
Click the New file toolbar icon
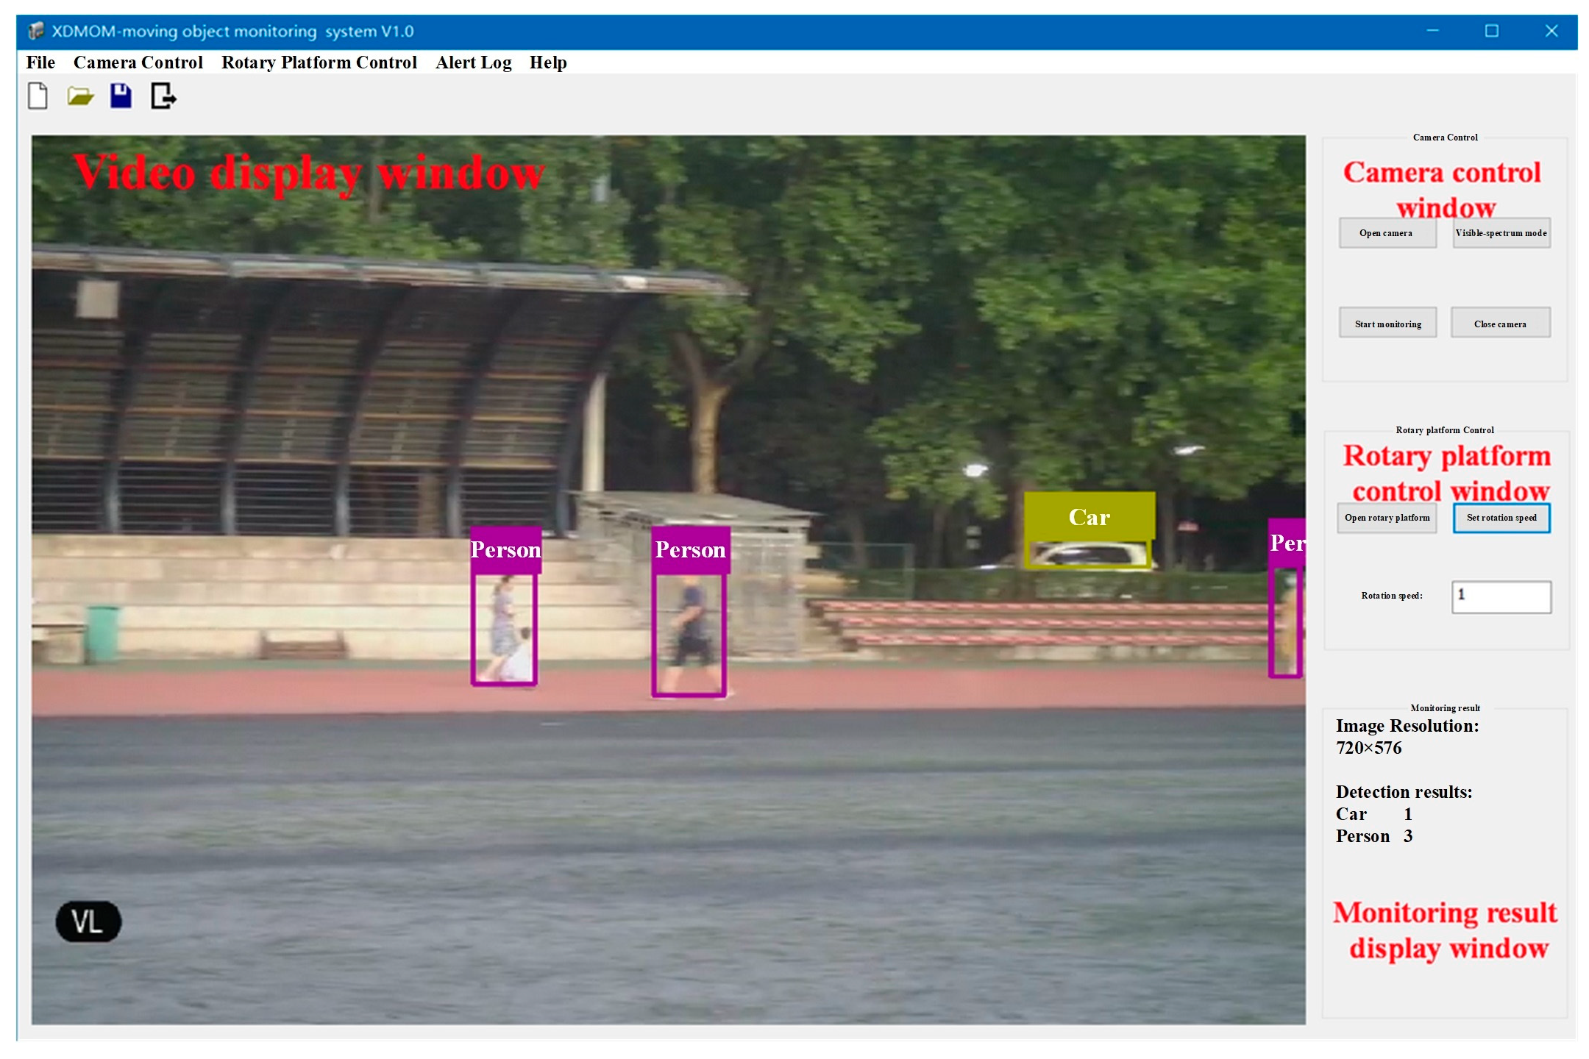pos(38,96)
